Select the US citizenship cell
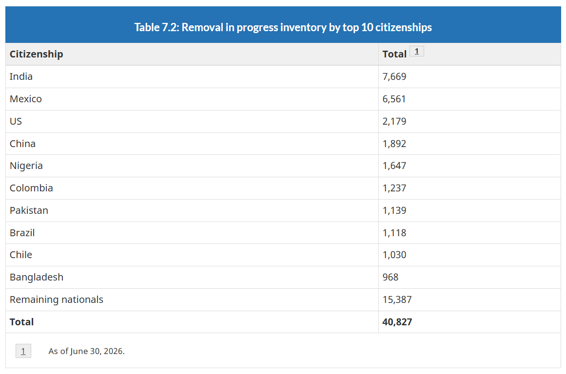566x374 pixels. point(192,121)
